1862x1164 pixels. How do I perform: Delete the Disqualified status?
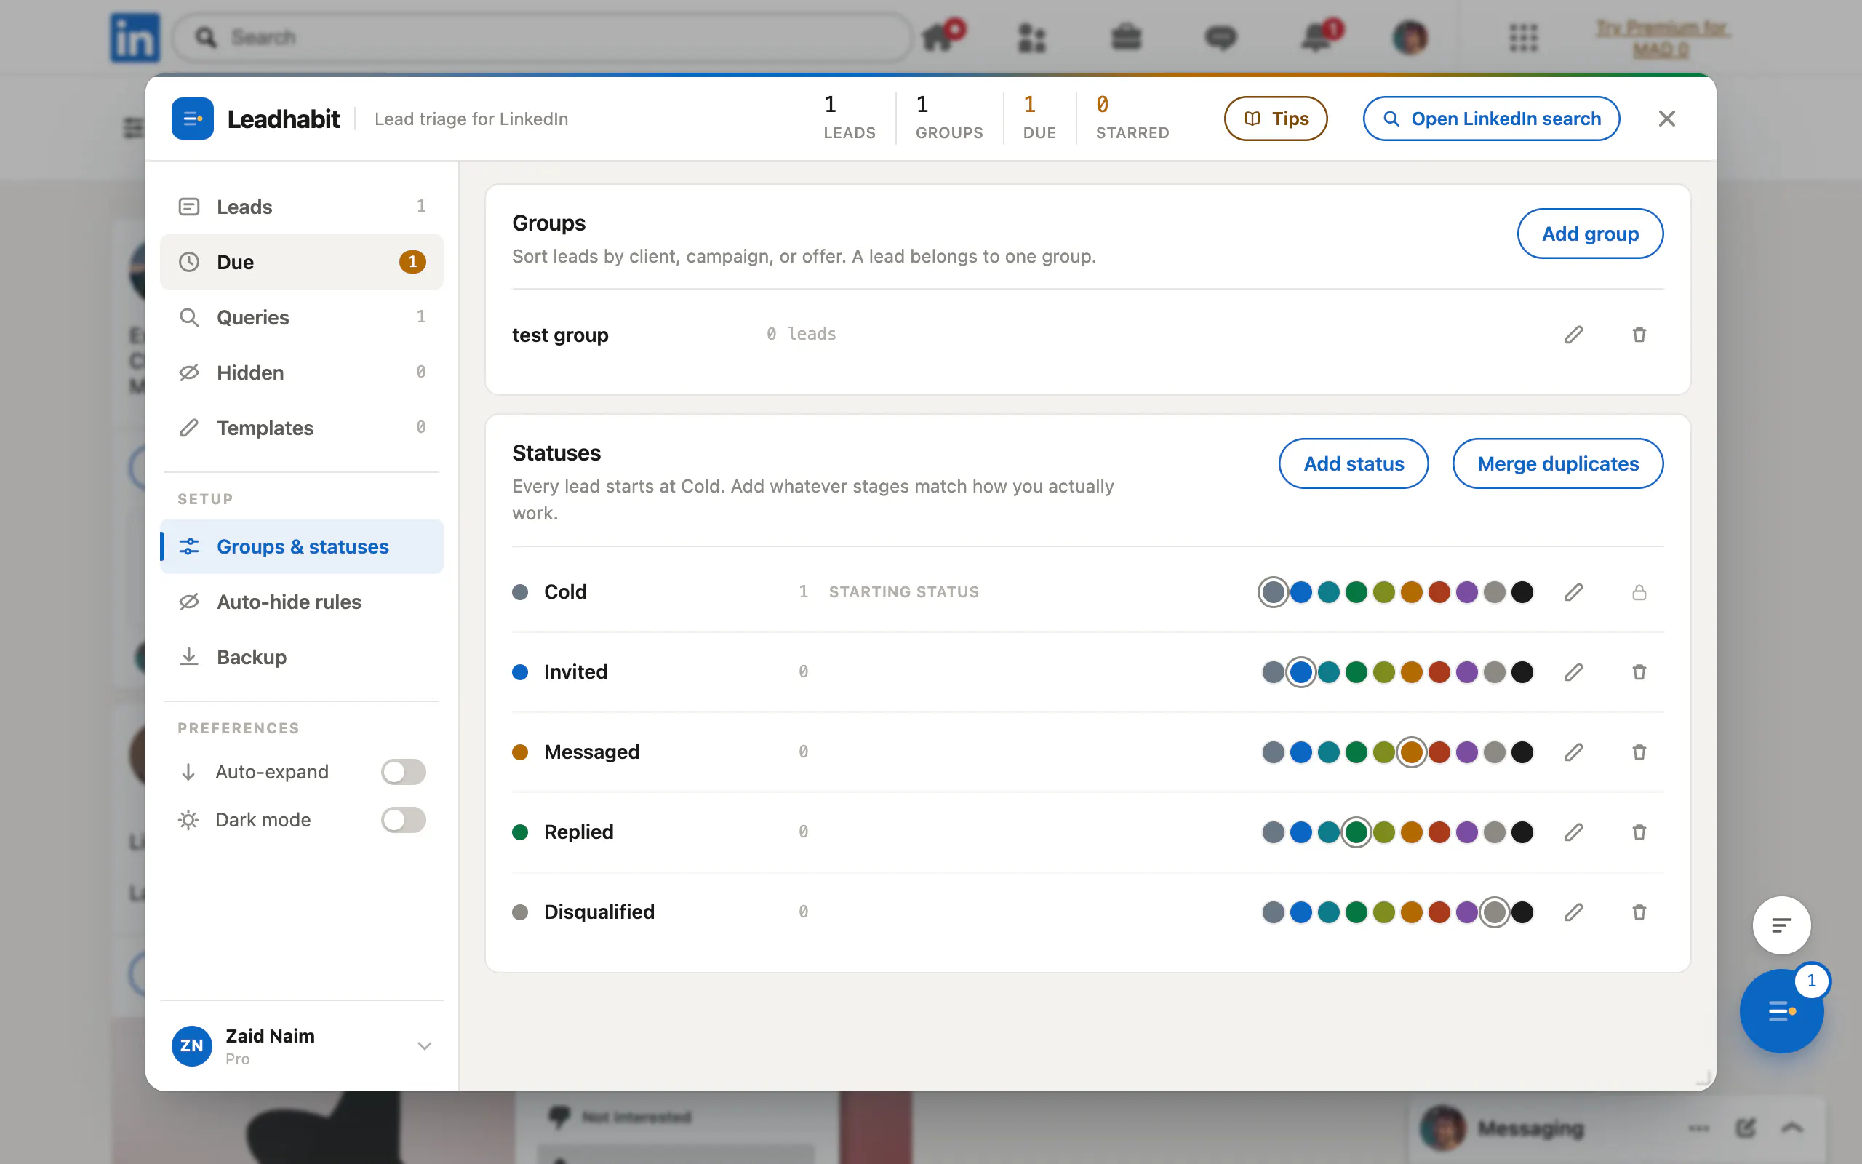1639,912
